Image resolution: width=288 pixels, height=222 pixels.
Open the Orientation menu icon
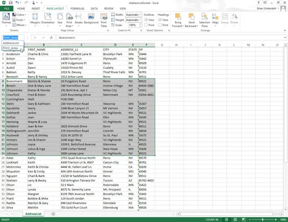(x=48, y=19)
